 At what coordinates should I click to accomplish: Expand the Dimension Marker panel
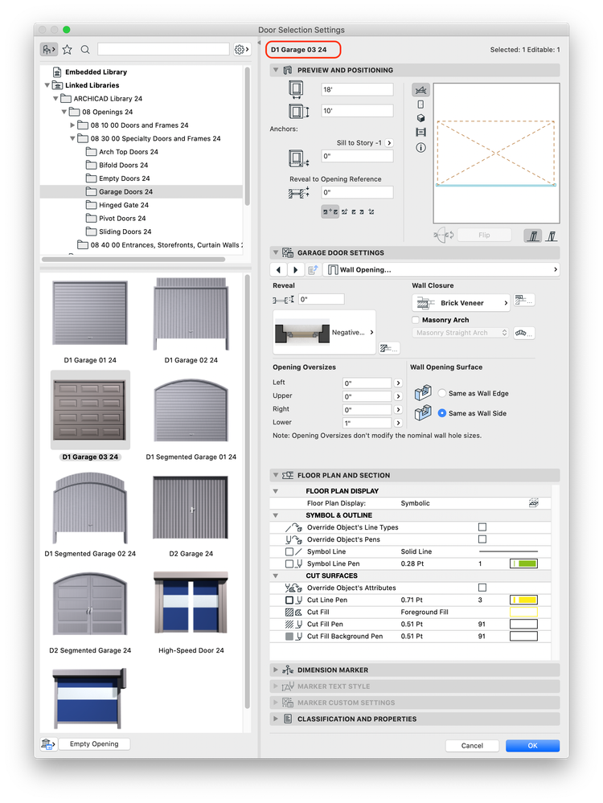point(276,670)
